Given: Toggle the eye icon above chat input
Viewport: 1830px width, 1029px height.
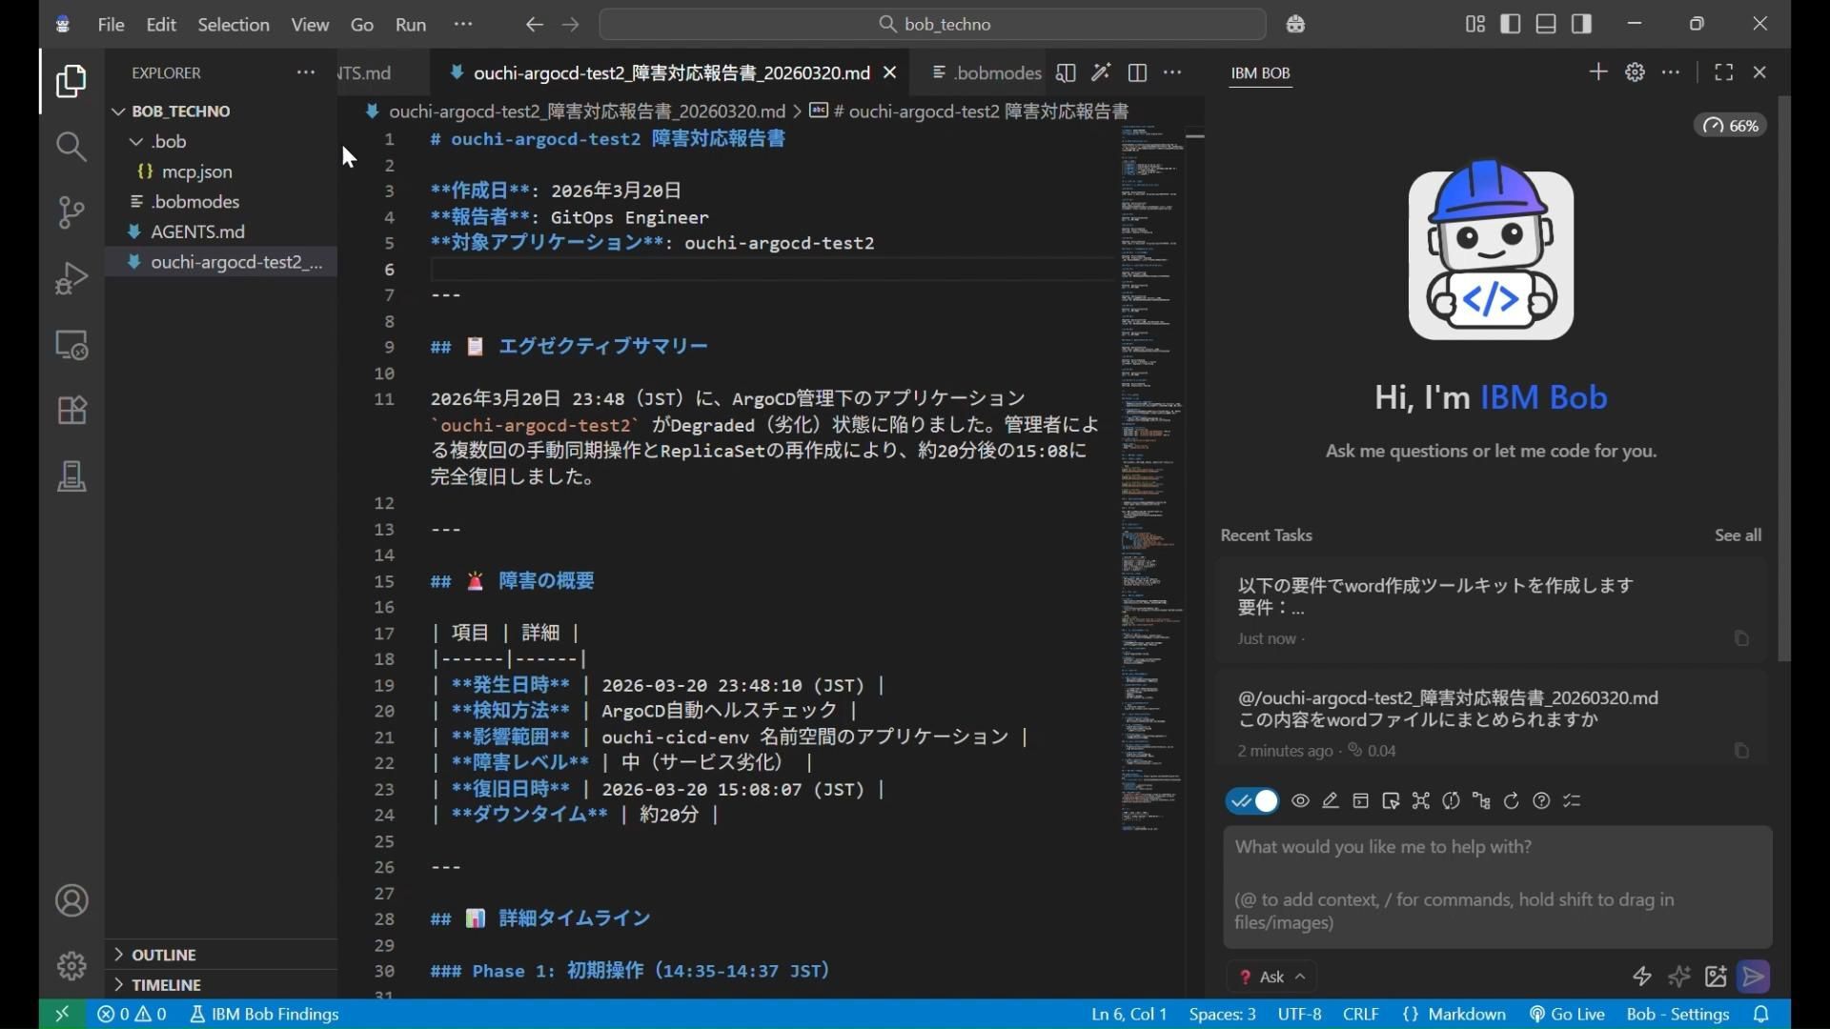Looking at the screenshot, I should (1300, 801).
